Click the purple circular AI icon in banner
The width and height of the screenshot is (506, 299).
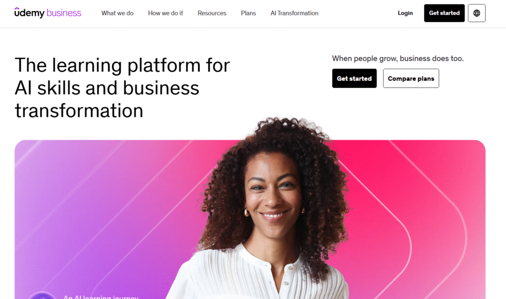[42, 296]
